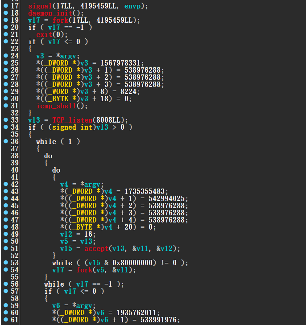Screen dimensions: 306x325
Task: Click the blue marker dot on line 56
Action: coord(6,284)
